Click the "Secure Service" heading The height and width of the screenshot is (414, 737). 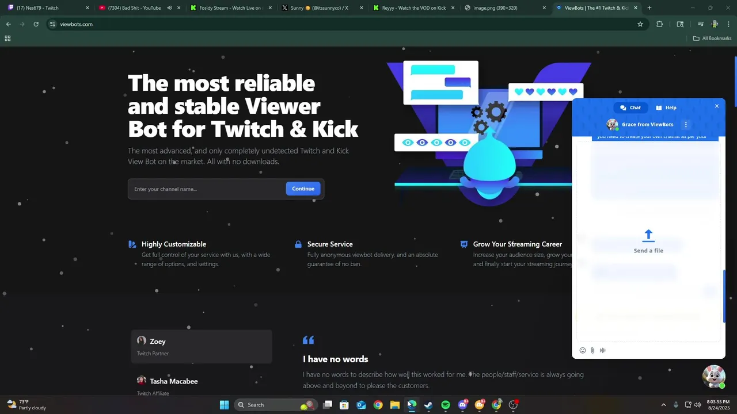coord(330,244)
